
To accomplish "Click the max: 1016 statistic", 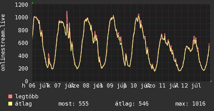I will (x=190, y=104).
